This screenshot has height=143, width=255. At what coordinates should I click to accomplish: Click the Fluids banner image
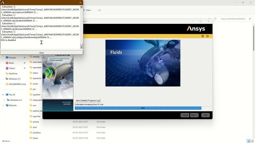point(143,63)
